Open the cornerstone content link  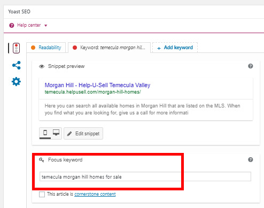95,194
